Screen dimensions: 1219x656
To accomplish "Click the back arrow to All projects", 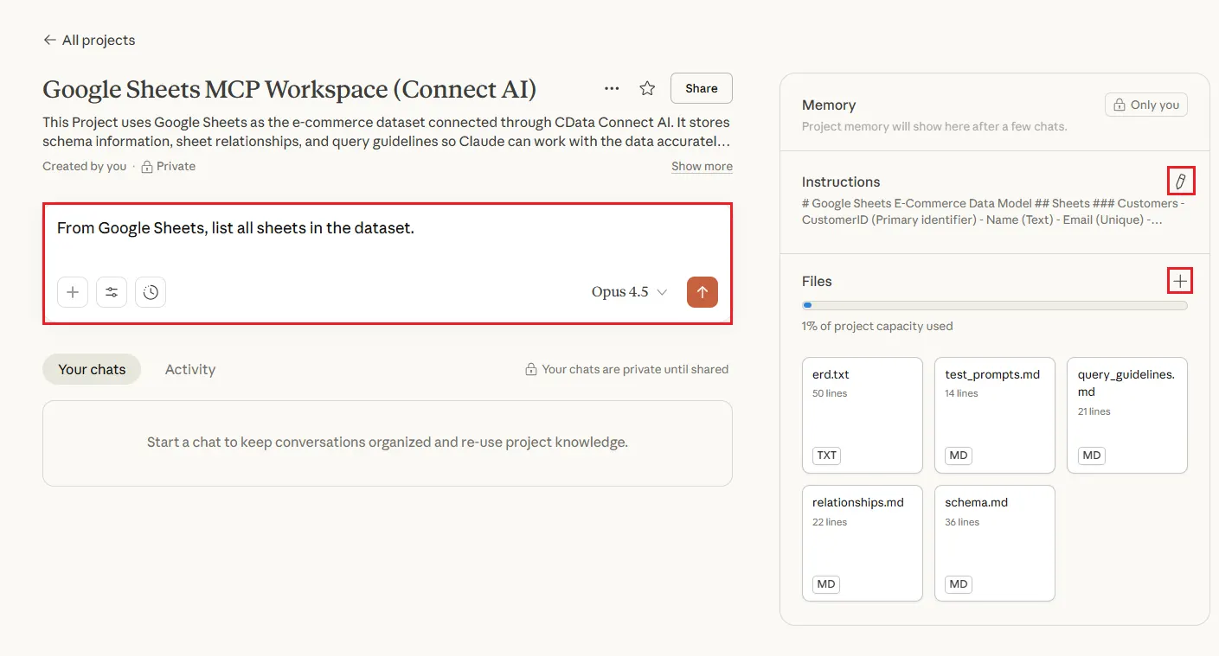I will coord(49,41).
